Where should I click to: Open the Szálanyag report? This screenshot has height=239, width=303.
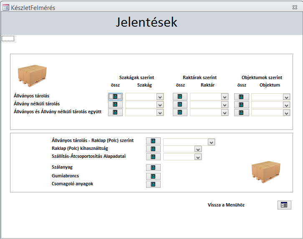click(x=153, y=167)
